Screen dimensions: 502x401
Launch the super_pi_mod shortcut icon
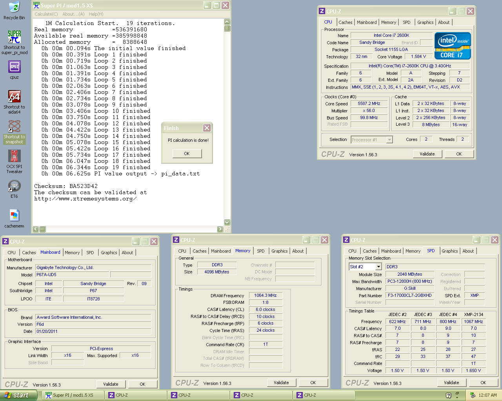tap(14, 37)
